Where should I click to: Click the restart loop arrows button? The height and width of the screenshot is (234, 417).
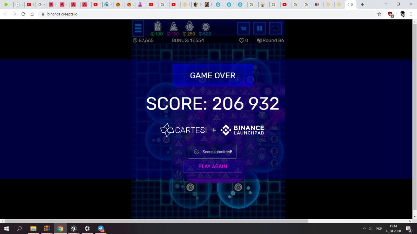coord(276,28)
